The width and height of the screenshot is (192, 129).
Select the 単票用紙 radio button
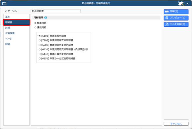35,23
